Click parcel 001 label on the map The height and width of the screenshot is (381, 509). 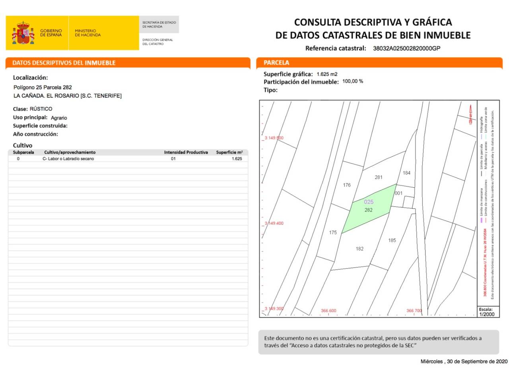tap(398, 193)
